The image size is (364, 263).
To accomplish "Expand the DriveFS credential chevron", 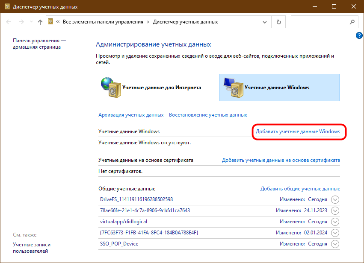I will coord(335,199).
